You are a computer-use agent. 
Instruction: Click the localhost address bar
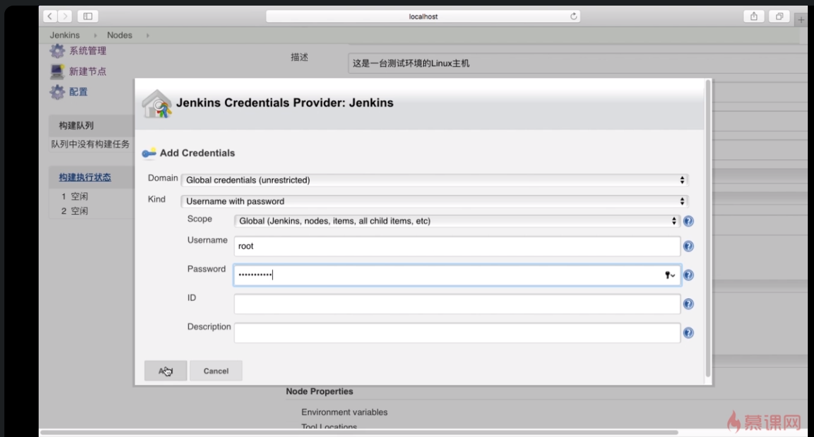click(x=423, y=17)
